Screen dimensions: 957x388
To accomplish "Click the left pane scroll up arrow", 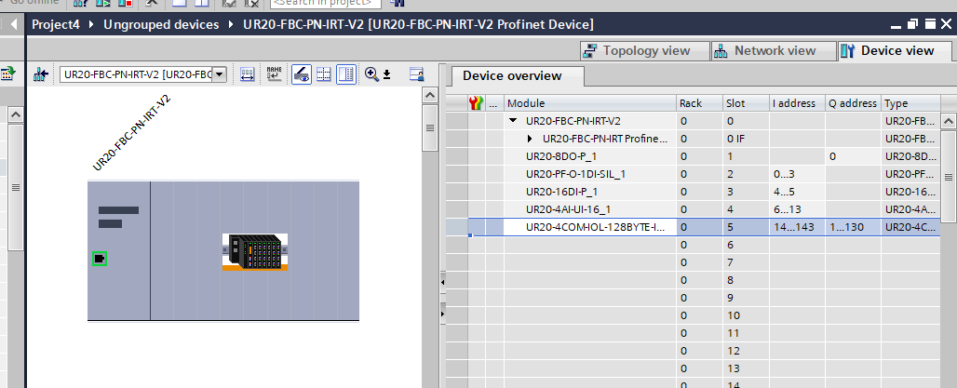I will pyautogui.click(x=16, y=114).
